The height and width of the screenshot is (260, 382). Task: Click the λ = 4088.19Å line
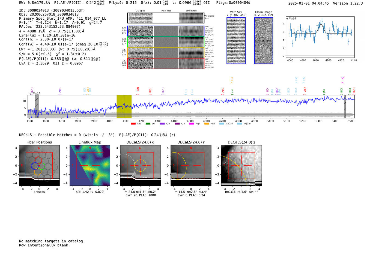pyautogui.click(x=52, y=31)
